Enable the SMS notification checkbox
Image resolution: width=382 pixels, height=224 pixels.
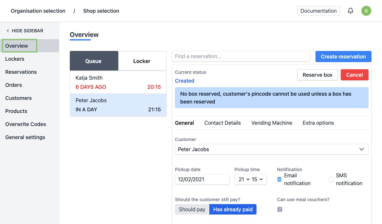coord(331,179)
